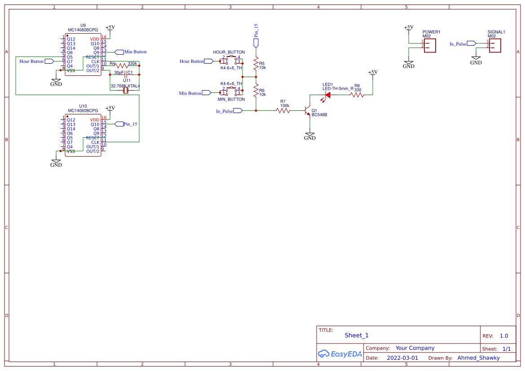Click the REV 1.0 revision text
The width and height of the screenshot is (525, 371).
[503, 336]
